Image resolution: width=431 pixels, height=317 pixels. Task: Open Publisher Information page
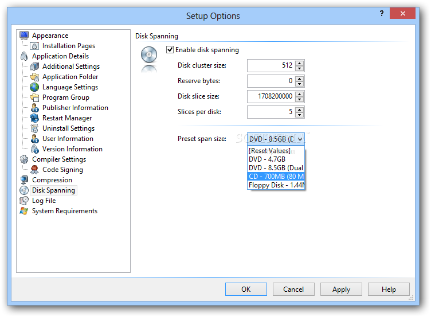click(x=75, y=108)
